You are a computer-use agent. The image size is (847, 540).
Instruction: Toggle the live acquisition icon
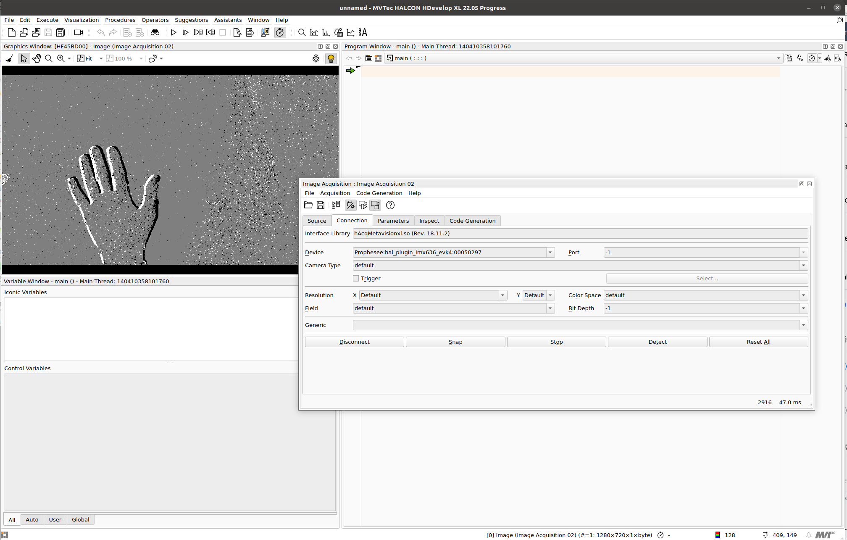[x=375, y=205]
